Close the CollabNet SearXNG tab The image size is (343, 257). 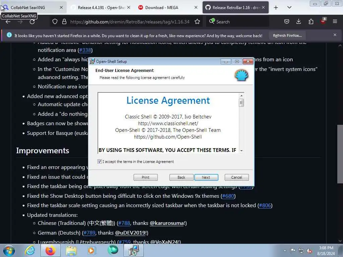62,7
